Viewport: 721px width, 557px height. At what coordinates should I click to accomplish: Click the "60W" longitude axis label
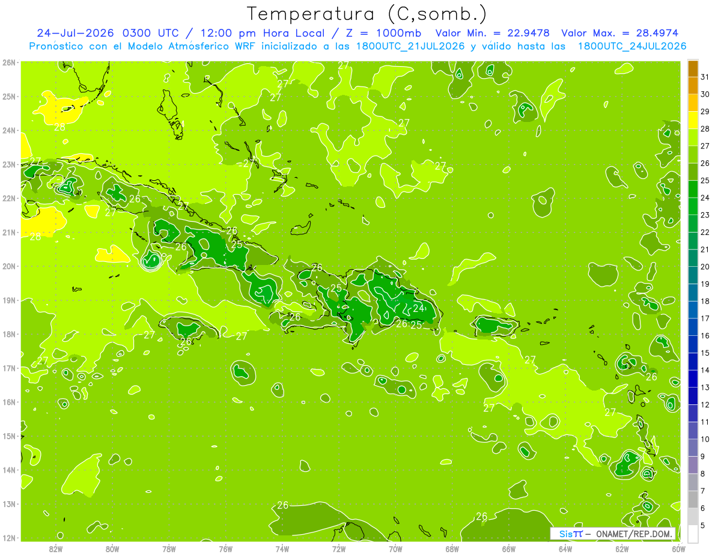679,549
